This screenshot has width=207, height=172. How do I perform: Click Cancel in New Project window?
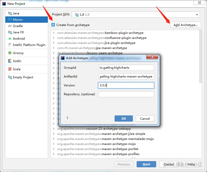point(169,164)
